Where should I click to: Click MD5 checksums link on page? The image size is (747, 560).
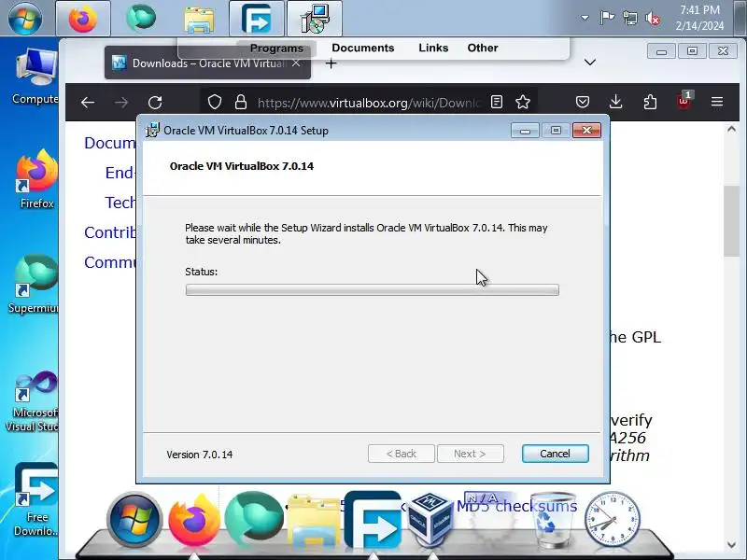click(x=517, y=506)
